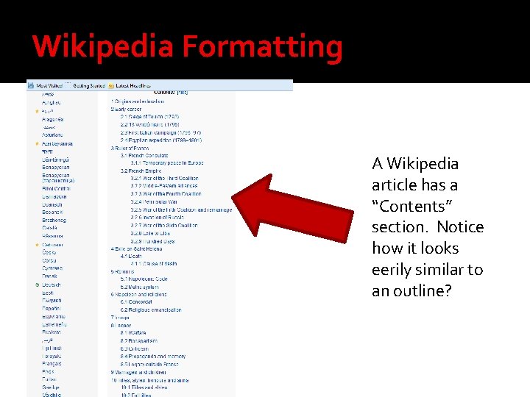Viewport: 530px width, 397px height.
Task: Switch to the Frysk language version
Action: point(48,371)
